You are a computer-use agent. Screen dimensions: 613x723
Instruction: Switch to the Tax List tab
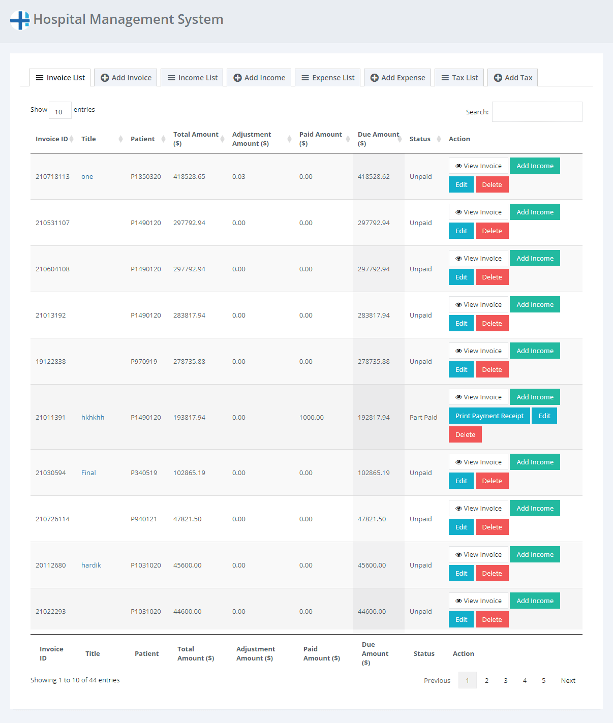459,77
